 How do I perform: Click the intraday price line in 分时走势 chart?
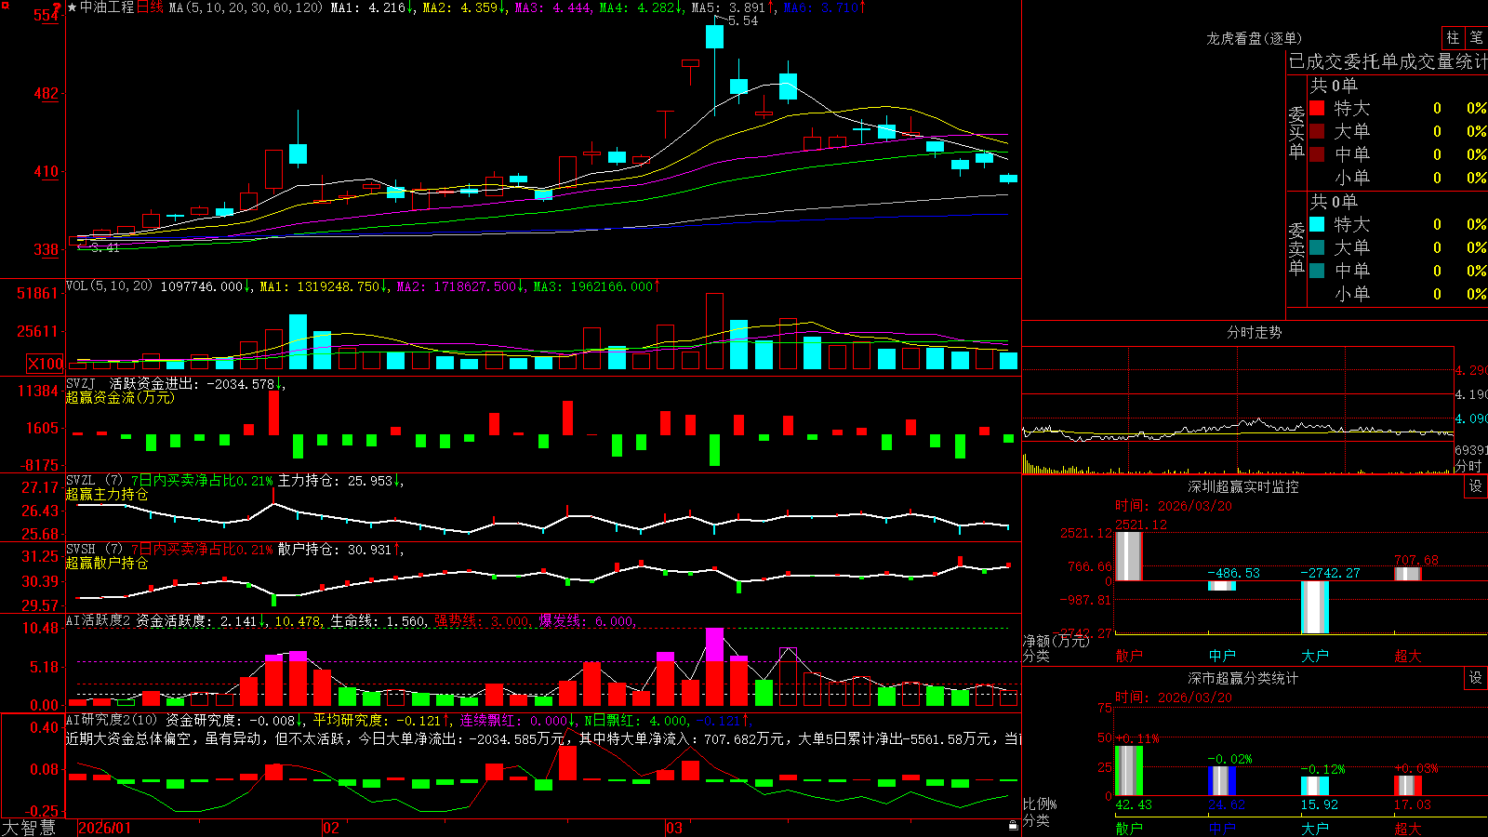point(1237,429)
